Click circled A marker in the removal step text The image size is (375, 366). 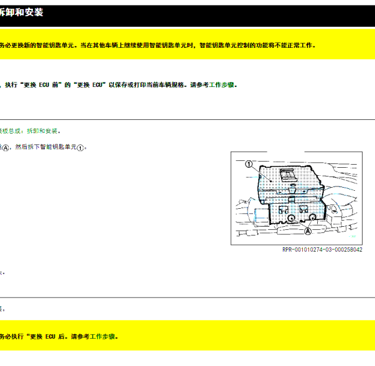click(x=6, y=148)
